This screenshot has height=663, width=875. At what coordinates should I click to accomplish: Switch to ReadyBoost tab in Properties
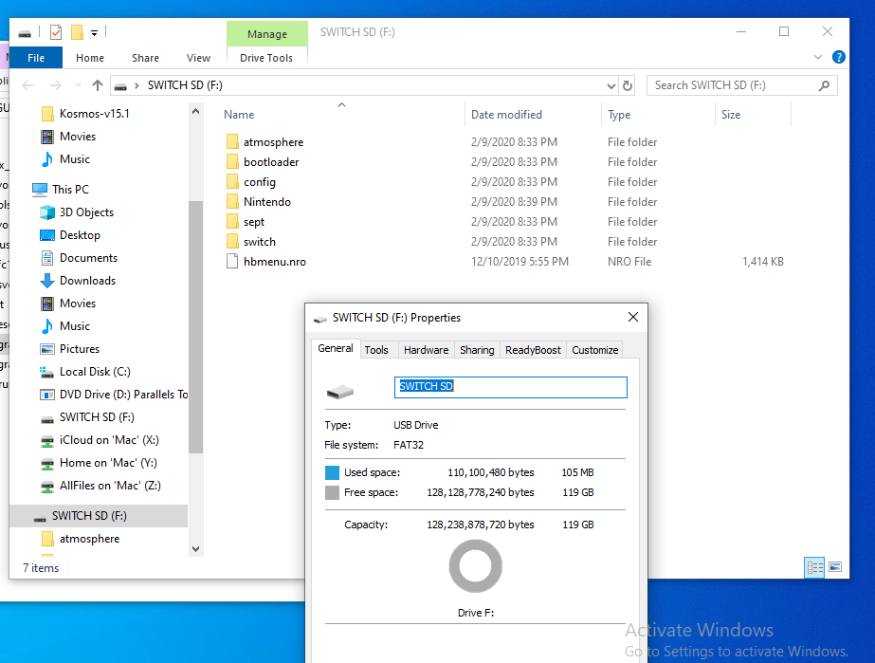[x=533, y=350]
